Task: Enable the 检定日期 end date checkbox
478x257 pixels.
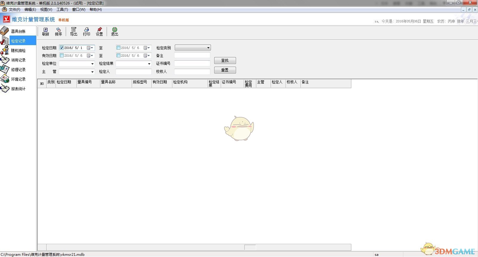Action: 118,48
